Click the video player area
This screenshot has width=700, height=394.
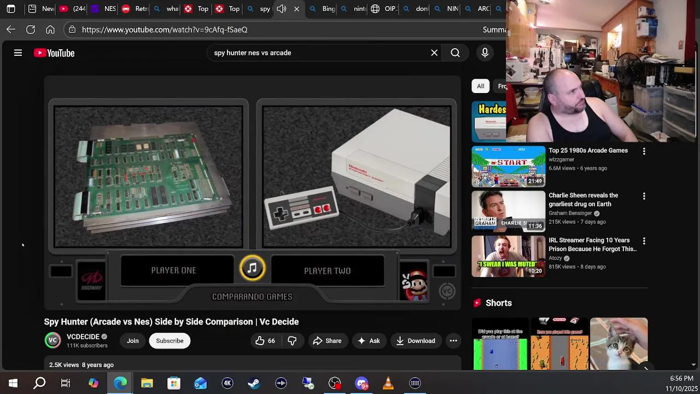click(x=253, y=193)
